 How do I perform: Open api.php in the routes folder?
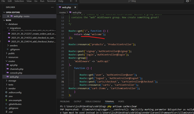point(13,65)
